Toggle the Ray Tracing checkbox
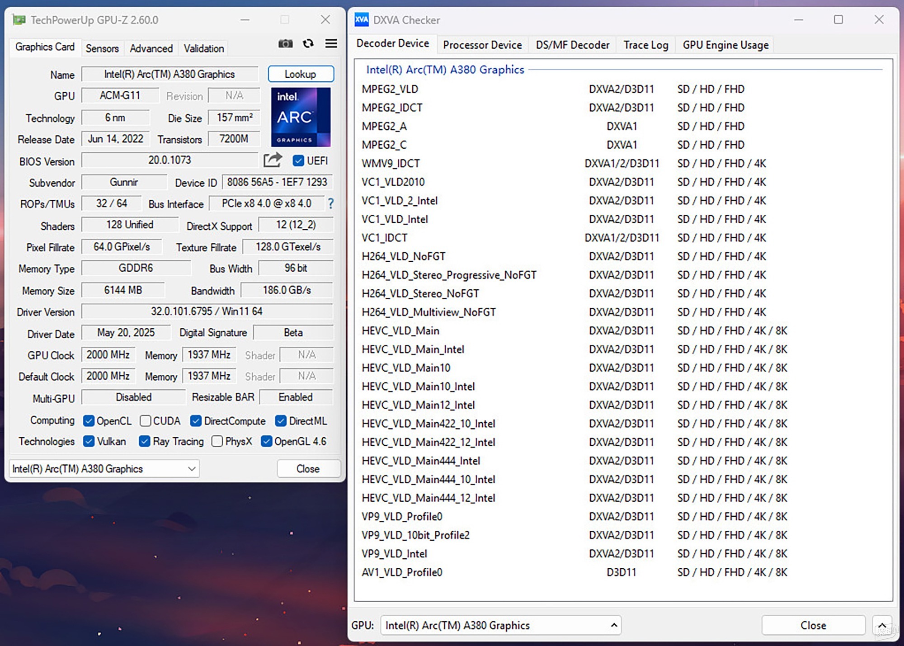Viewport: 904px width, 646px height. click(145, 441)
